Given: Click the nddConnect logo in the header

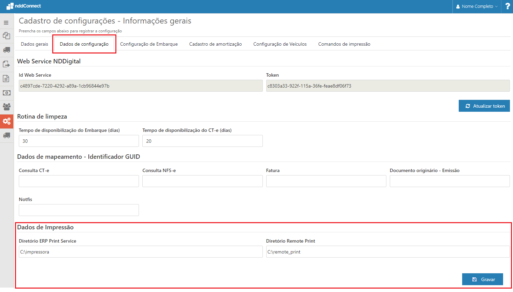Looking at the screenshot, I should tap(24, 6).
